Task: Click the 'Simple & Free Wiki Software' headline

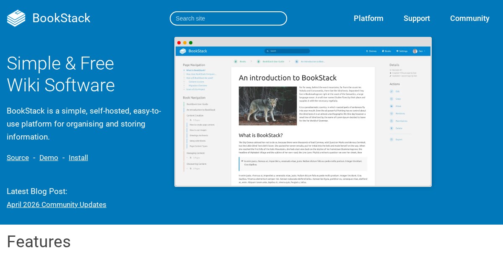Action: pyautogui.click(x=61, y=74)
